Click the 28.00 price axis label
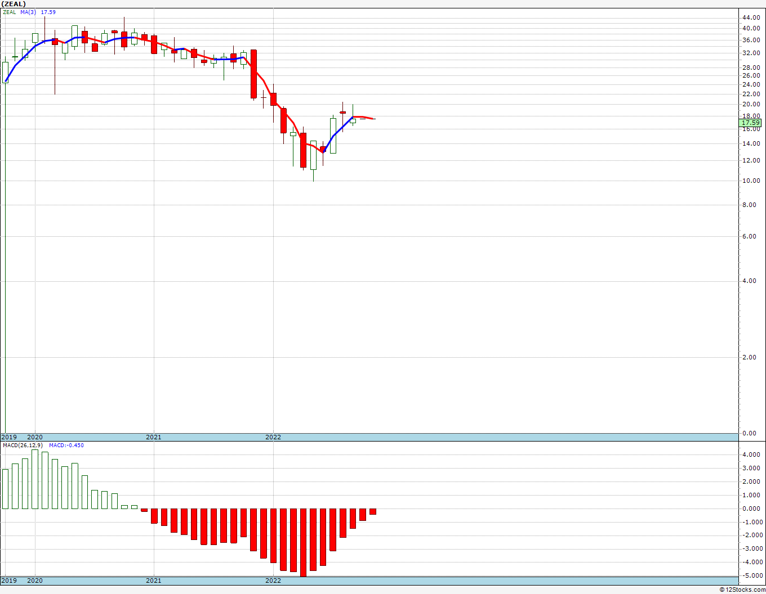 pos(751,67)
